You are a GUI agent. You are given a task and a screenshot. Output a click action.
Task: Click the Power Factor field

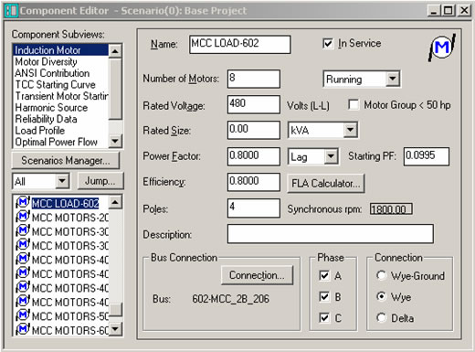254,156
